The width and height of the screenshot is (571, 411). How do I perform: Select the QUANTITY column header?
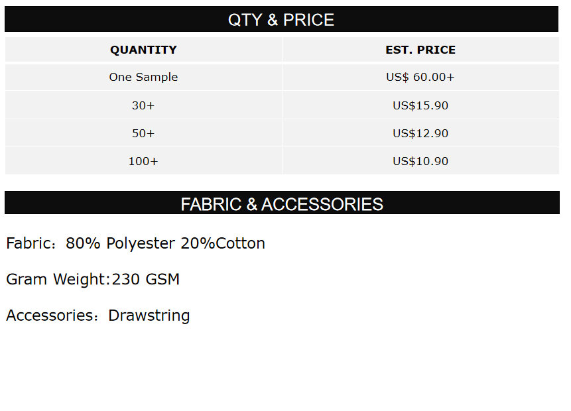143,50
